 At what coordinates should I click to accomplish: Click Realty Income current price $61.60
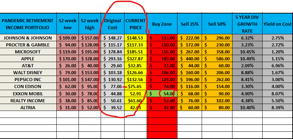pyautogui.click(x=136, y=101)
